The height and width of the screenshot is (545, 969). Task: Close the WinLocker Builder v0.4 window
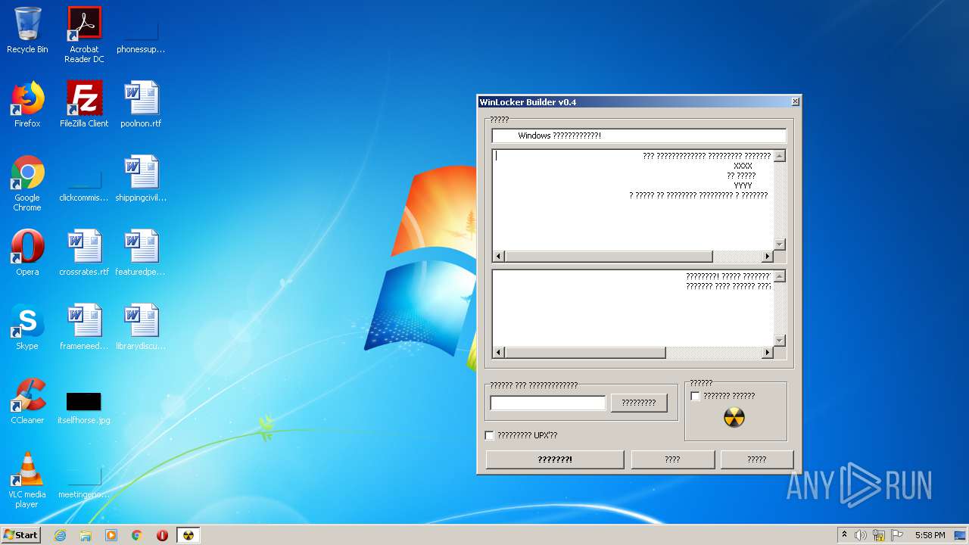pos(795,101)
